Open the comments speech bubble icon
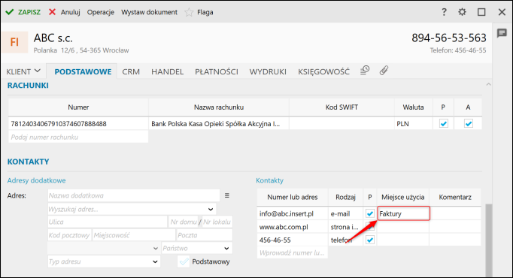The width and height of the screenshot is (513, 278). pos(502,33)
